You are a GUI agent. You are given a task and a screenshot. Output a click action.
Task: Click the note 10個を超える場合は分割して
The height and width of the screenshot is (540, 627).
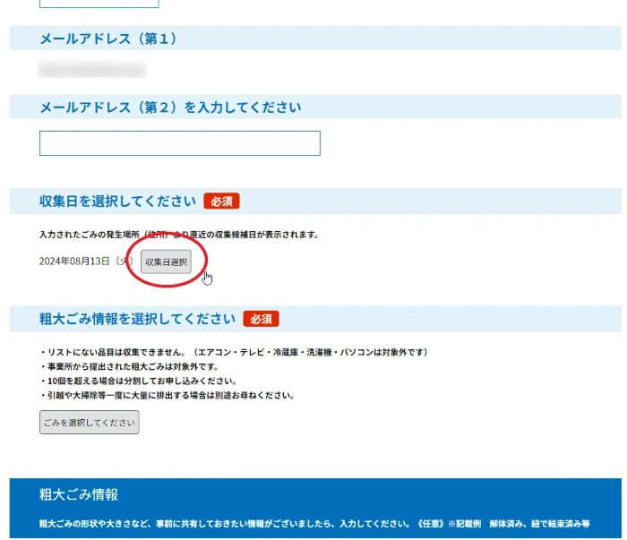[x=138, y=381]
